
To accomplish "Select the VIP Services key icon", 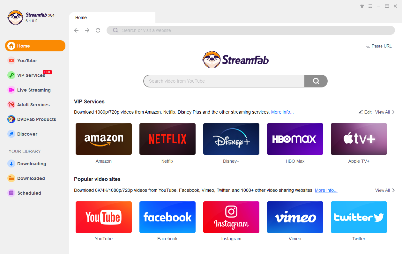I will coord(11,75).
